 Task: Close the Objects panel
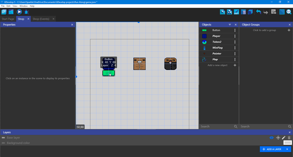(236, 25)
